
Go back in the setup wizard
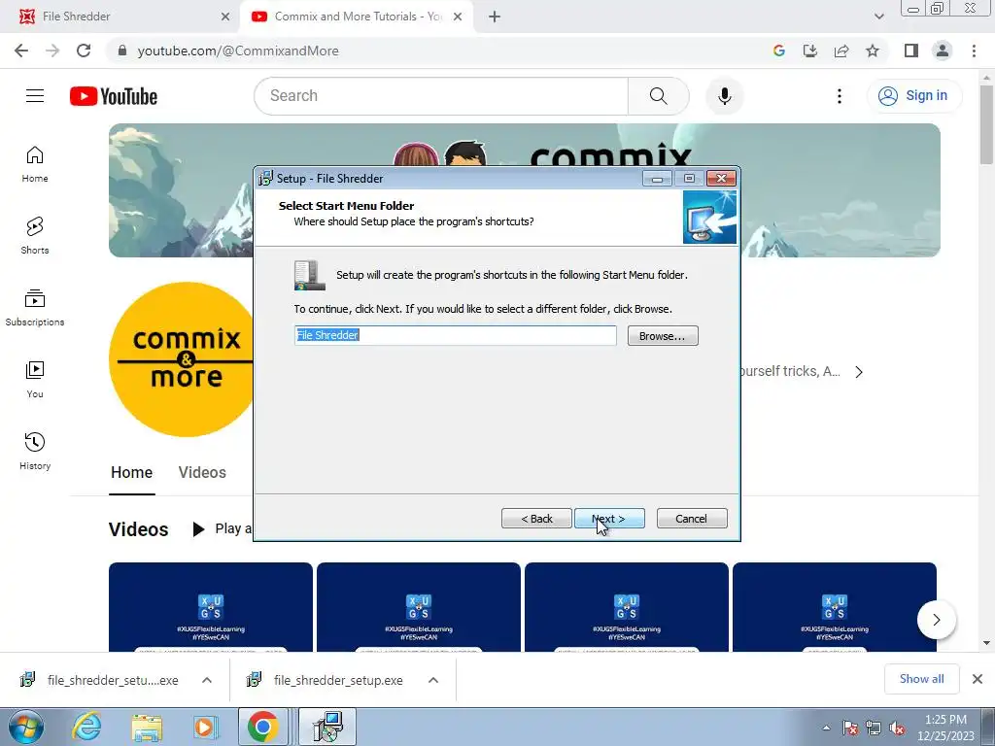(536, 519)
